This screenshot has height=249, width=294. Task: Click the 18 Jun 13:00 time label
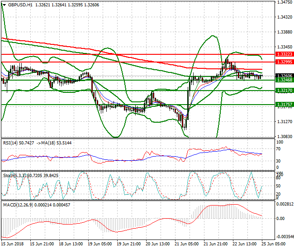[71, 244]
